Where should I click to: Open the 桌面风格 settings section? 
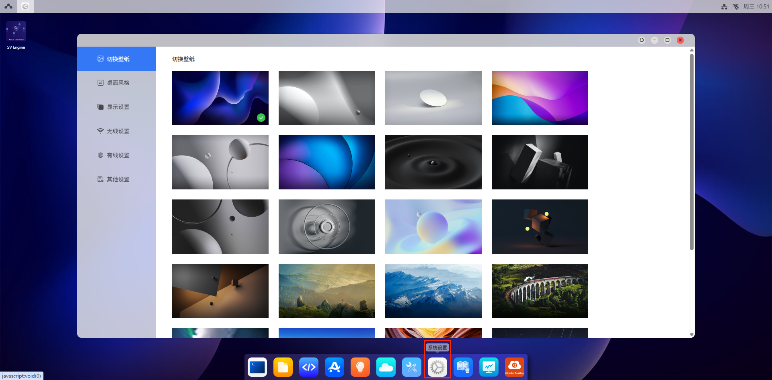pyautogui.click(x=118, y=83)
